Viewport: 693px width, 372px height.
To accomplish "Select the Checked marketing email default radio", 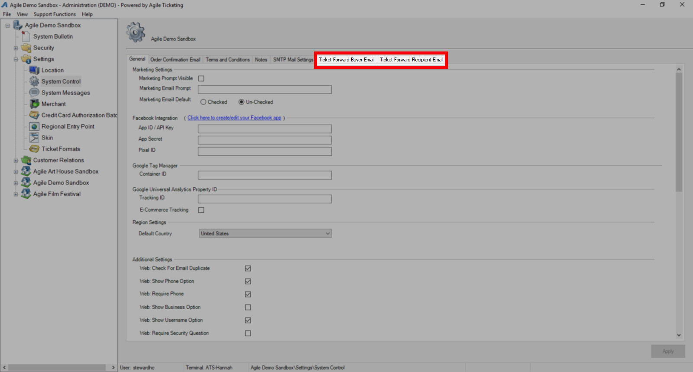I will [x=203, y=102].
